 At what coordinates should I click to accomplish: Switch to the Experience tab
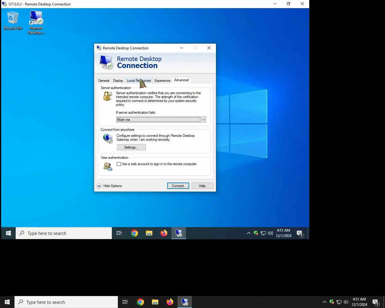(x=162, y=81)
